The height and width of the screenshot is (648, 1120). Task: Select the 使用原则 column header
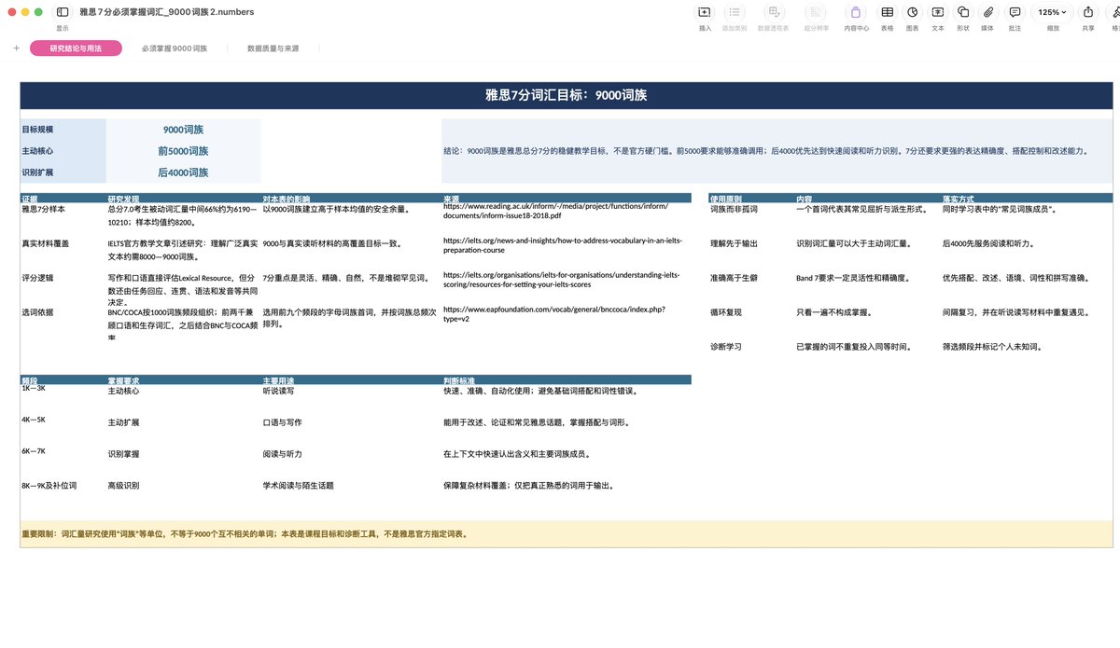pyautogui.click(x=751, y=198)
